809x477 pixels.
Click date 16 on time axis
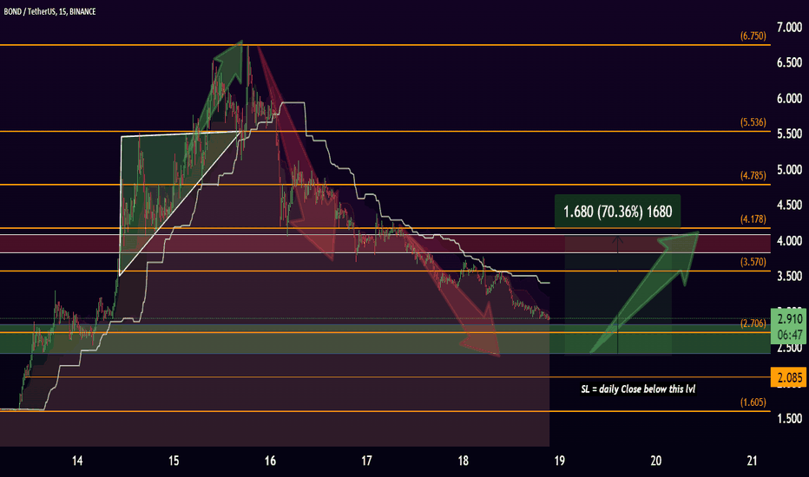[x=270, y=461]
